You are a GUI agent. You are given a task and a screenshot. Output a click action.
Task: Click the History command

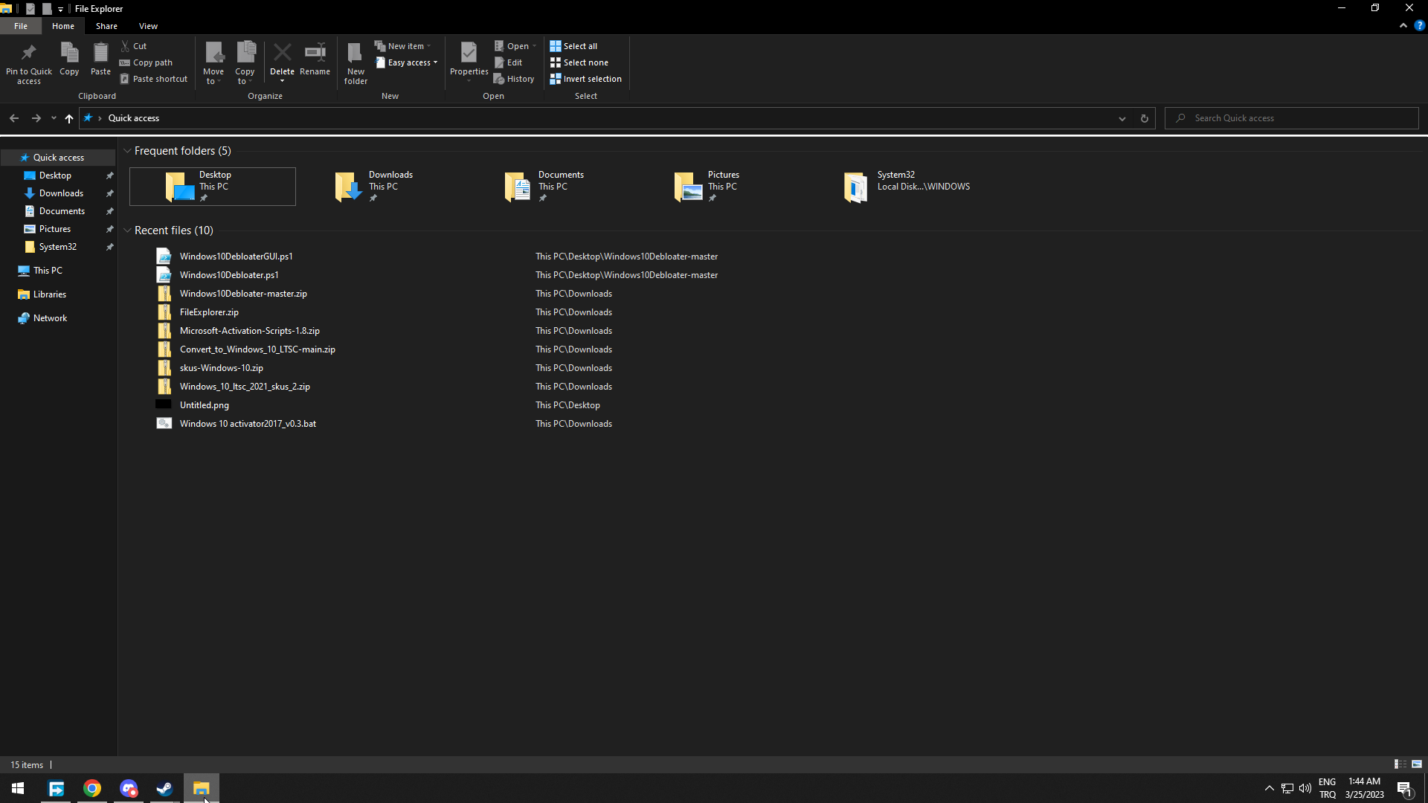point(514,79)
